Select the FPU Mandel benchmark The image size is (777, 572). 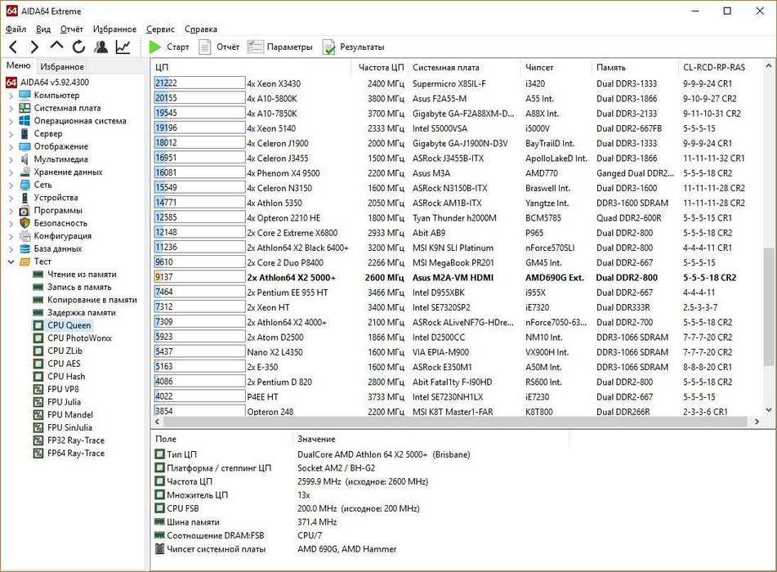pyautogui.click(x=63, y=415)
